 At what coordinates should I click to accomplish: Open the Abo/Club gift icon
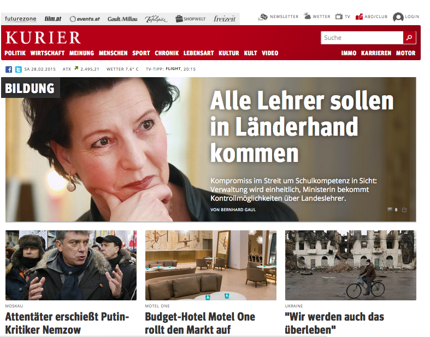359,17
